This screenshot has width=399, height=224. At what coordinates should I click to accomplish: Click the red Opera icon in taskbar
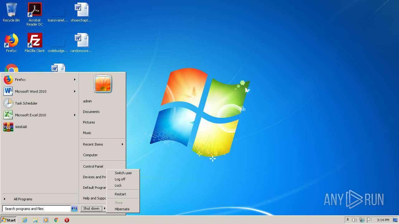(x=67, y=220)
